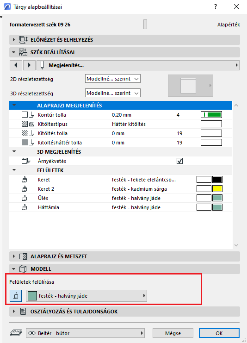Click the Osztályozás és tulajdonságok list icon
Screen dimensions: 247x343
pyautogui.click(x=23, y=311)
